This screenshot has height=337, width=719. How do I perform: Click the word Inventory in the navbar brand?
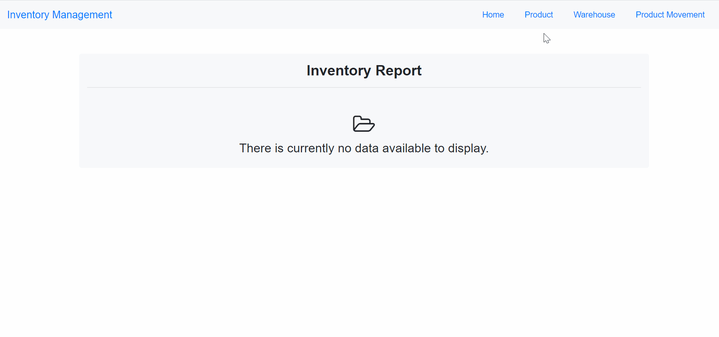[x=28, y=14]
